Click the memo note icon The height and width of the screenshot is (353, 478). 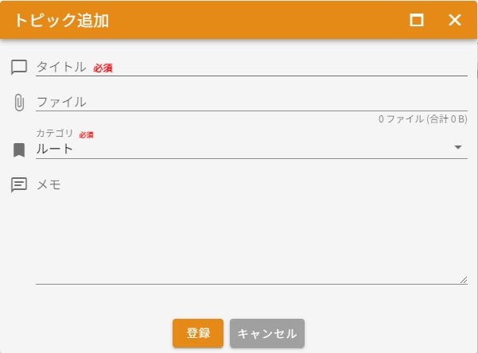click(x=19, y=185)
